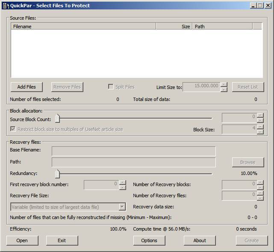Image resolution: width=274 pixels, height=252 pixels.
Task: Click the QuickPar title bar icon
Action: [x=6, y=6]
